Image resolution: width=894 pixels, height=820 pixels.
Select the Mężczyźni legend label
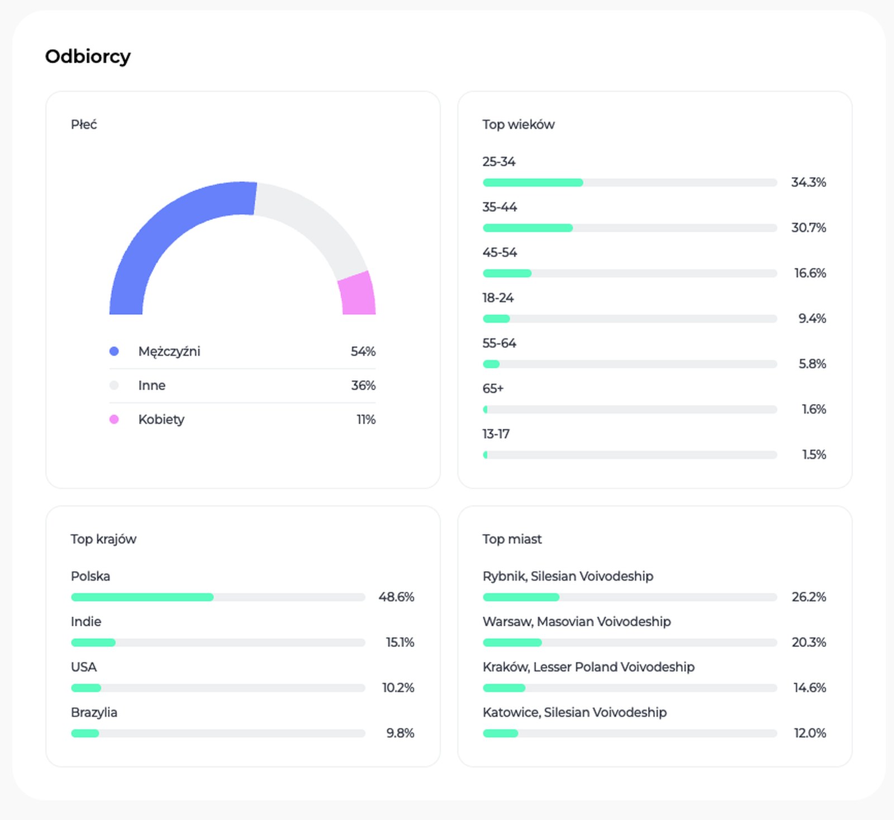tap(169, 352)
